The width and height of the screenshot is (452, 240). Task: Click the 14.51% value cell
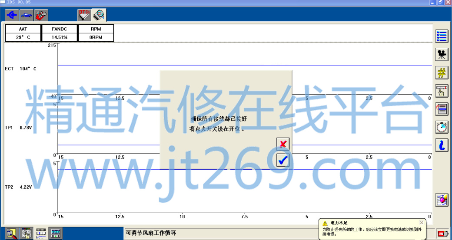pyautogui.click(x=60, y=37)
